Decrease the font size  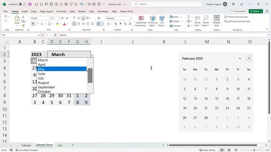coord(67,18)
